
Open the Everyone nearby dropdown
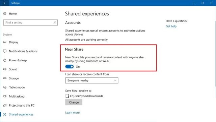[92, 80]
